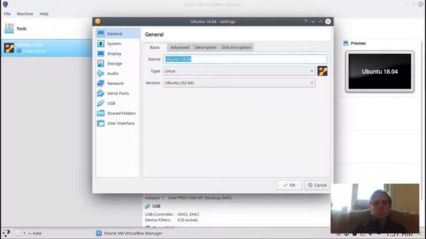Viewport: 426px width, 239px height.
Task: Open the System settings category icon
Action: [101, 44]
